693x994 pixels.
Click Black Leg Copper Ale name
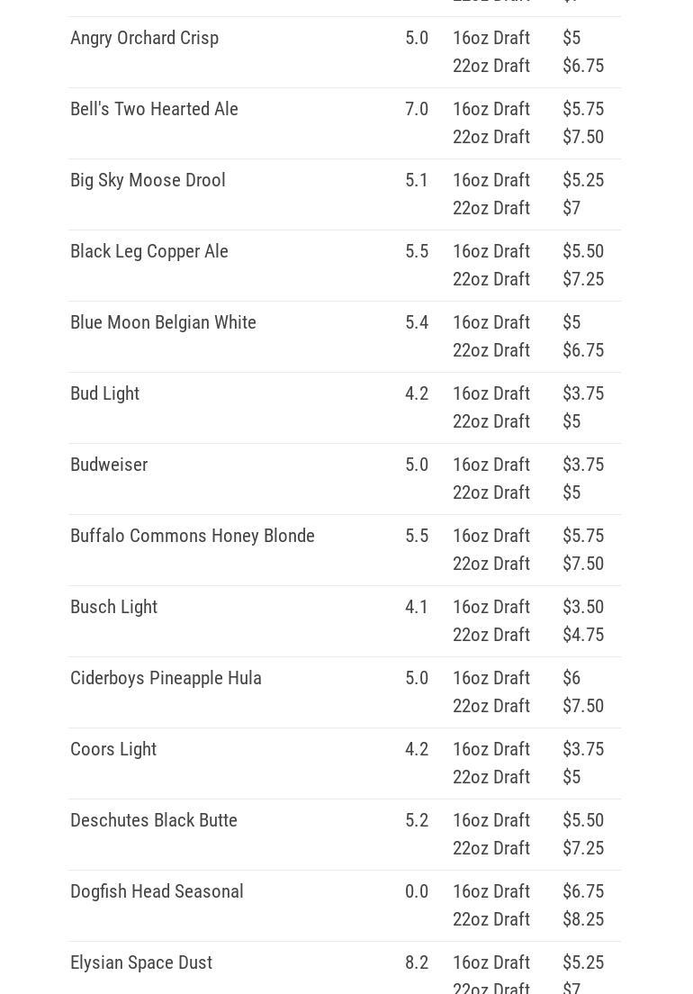[x=149, y=251]
